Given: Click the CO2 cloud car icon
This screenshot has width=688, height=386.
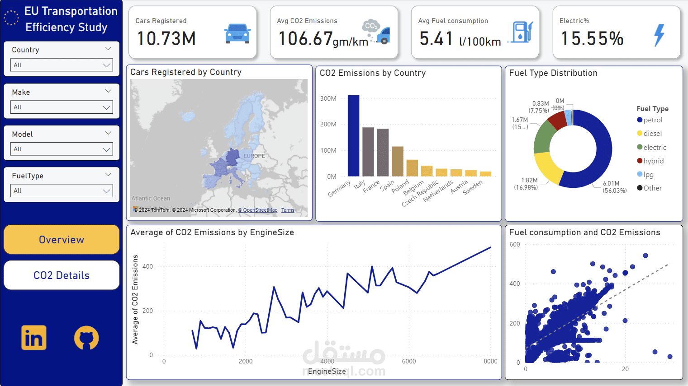Looking at the screenshot, I should coord(376,32).
